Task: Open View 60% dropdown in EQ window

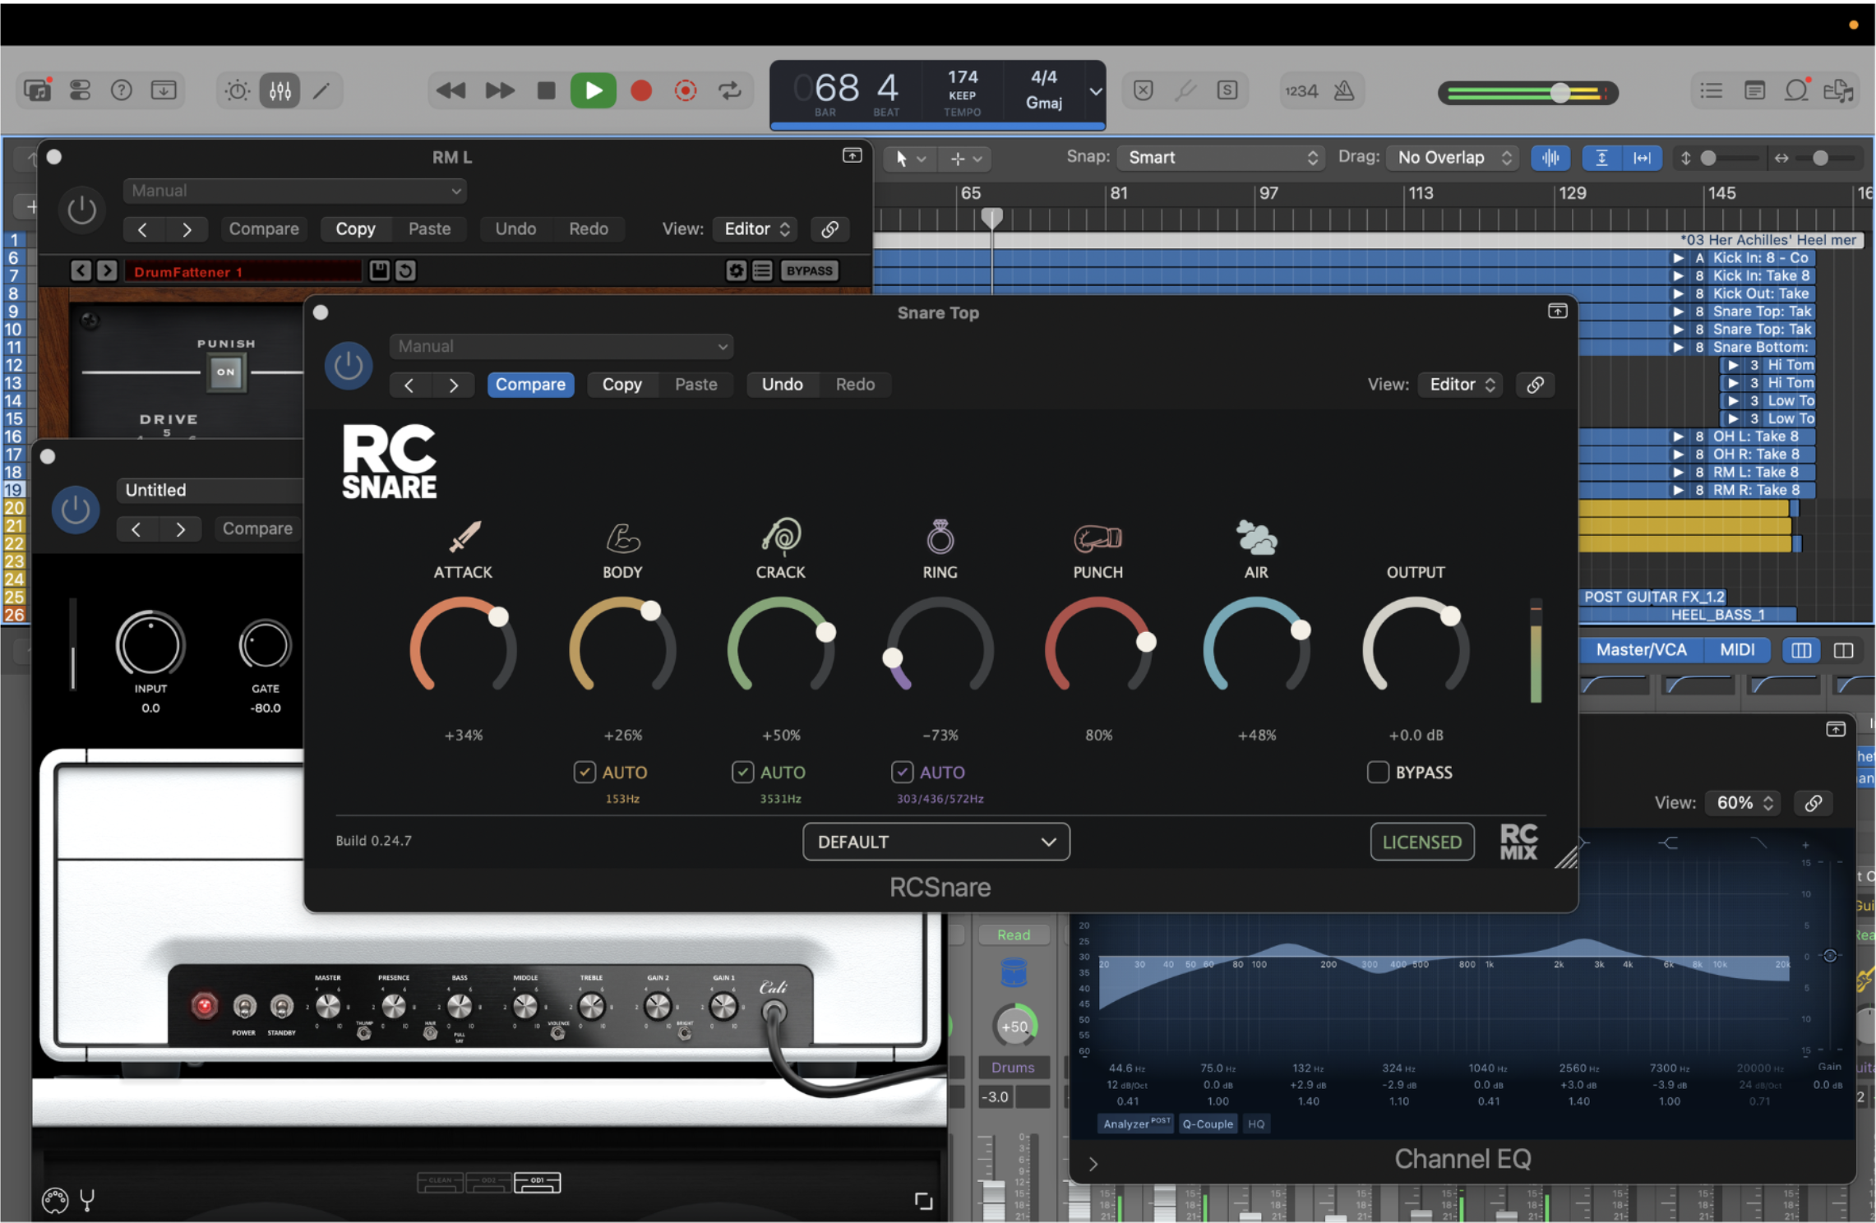Action: pyautogui.click(x=1743, y=802)
